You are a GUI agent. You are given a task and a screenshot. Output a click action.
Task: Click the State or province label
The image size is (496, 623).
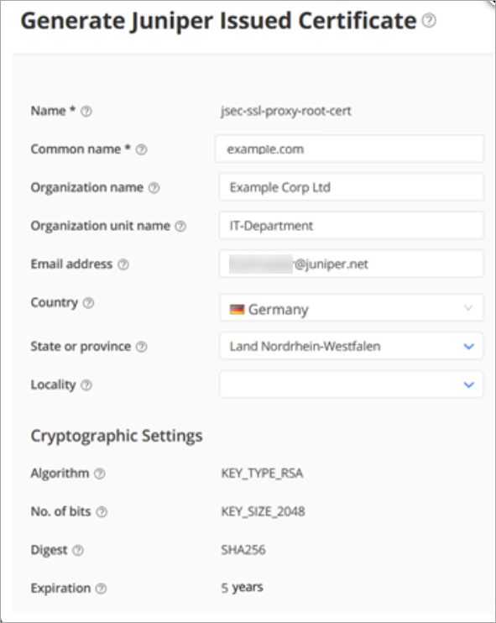[81, 347]
